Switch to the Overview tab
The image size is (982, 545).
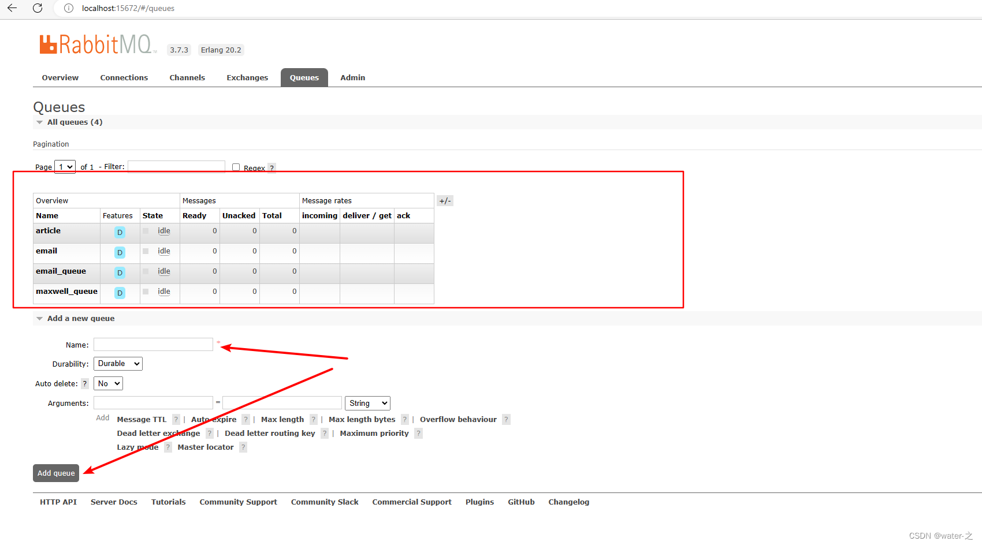click(60, 78)
